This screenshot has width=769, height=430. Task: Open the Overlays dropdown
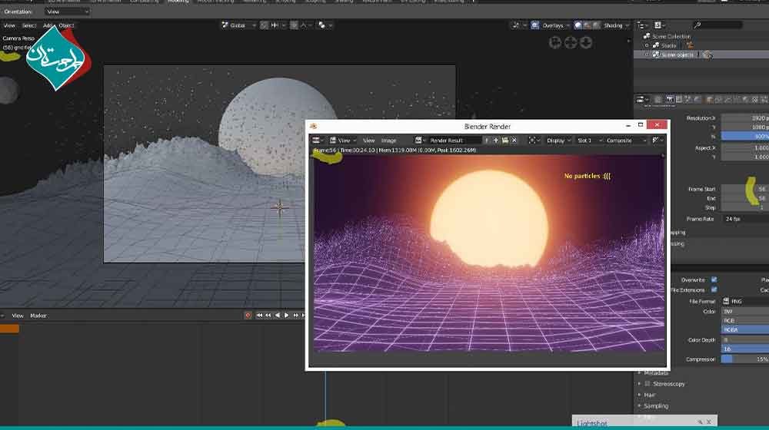point(556,25)
